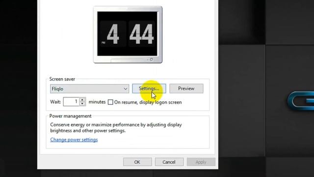Open the Fliqlo screen saver dropdown
This screenshot has height=177, width=314.
point(89,88)
